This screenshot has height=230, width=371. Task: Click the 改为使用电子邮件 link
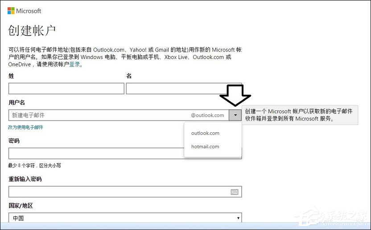(25, 127)
